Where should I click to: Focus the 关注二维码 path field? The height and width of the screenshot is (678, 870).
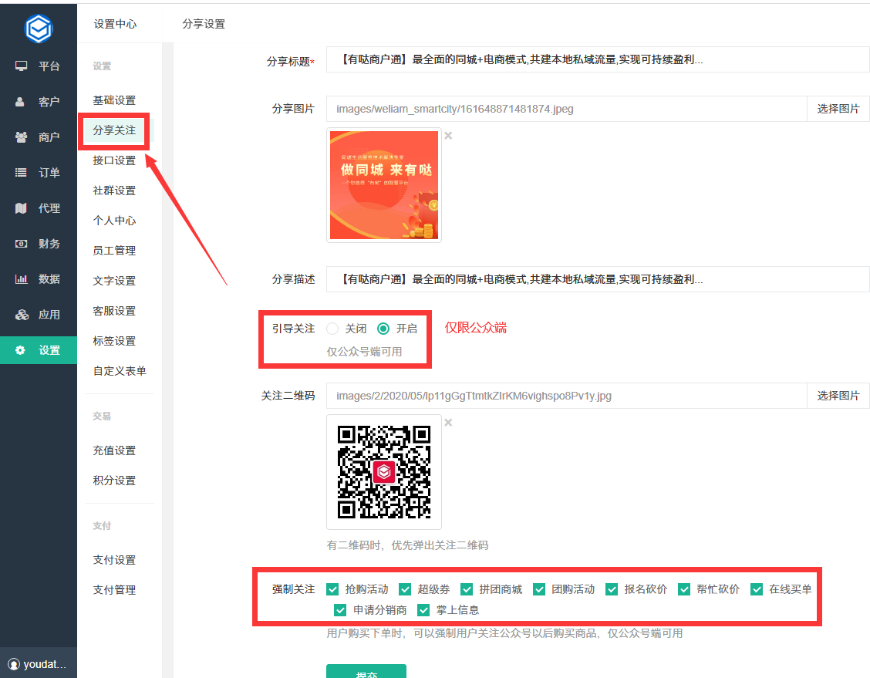point(566,396)
